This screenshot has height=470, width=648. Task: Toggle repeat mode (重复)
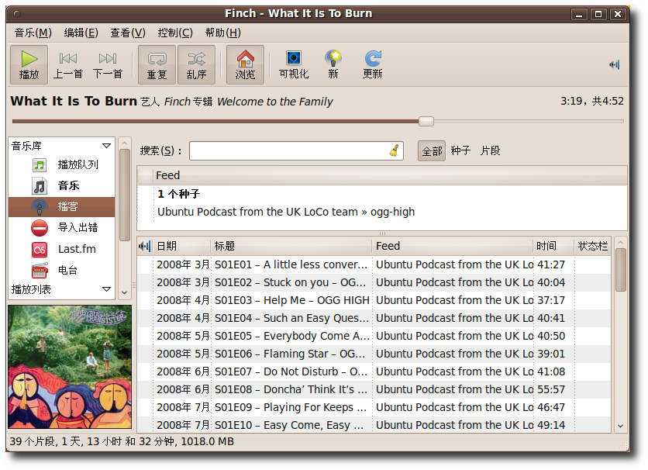(157, 65)
